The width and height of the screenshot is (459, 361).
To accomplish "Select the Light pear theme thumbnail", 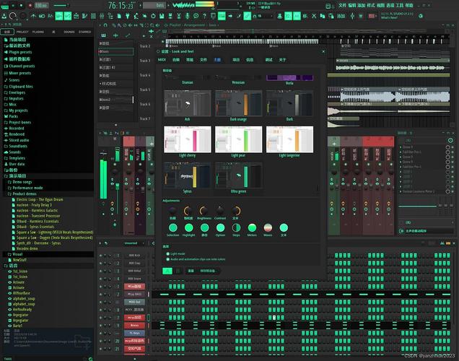I will (x=238, y=139).
